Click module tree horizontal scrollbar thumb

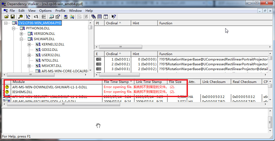point(31,75)
